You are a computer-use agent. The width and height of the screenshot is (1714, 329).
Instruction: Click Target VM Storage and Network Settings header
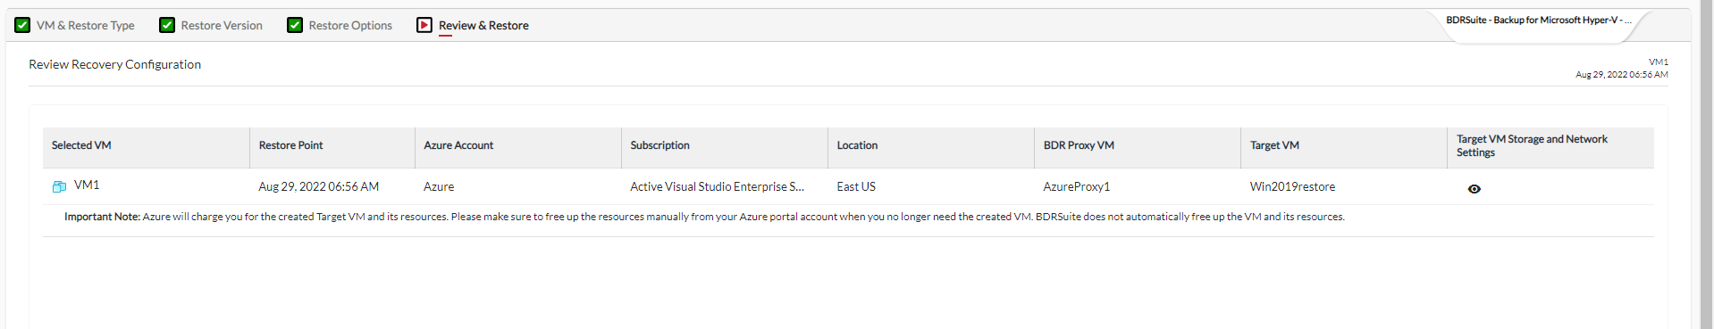1550,148
